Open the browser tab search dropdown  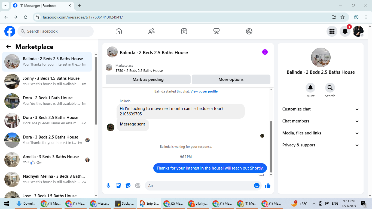click(x=5, y=5)
